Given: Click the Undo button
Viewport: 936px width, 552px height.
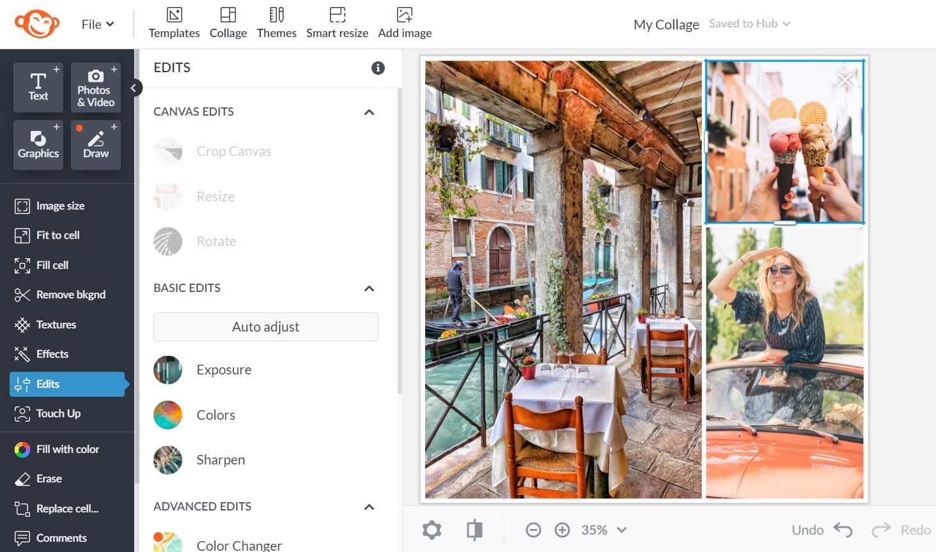Looking at the screenshot, I should coord(822,530).
